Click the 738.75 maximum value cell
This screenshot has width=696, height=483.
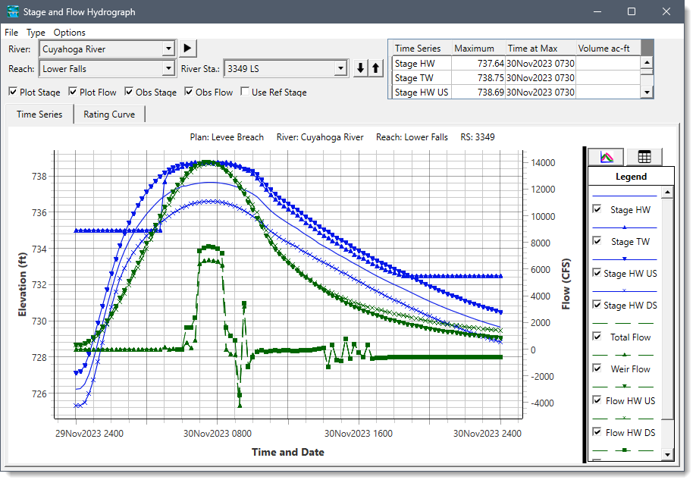478,77
